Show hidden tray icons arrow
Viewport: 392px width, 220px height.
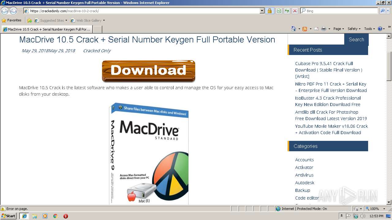(x=342, y=216)
